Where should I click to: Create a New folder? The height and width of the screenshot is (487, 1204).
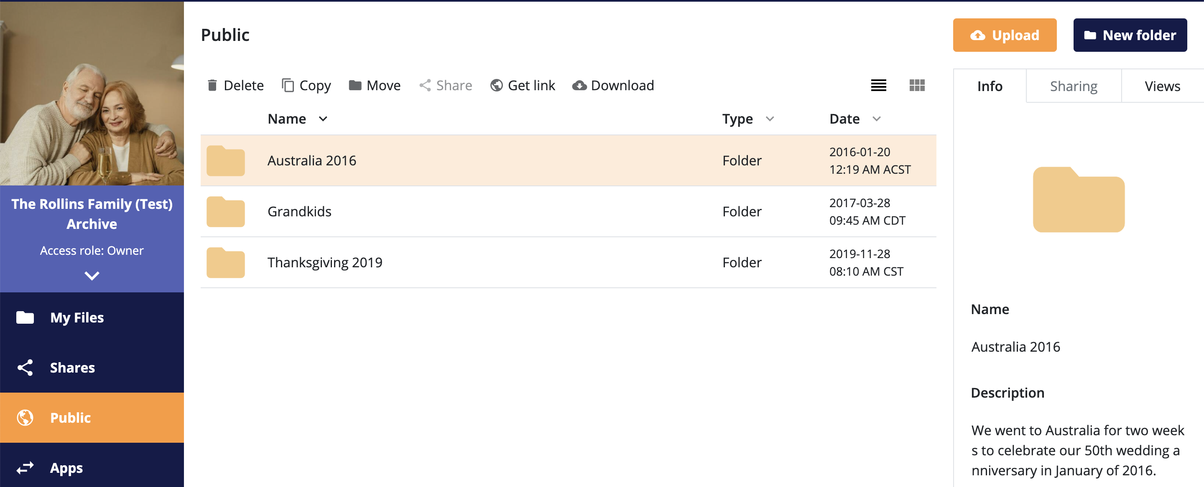point(1130,35)
